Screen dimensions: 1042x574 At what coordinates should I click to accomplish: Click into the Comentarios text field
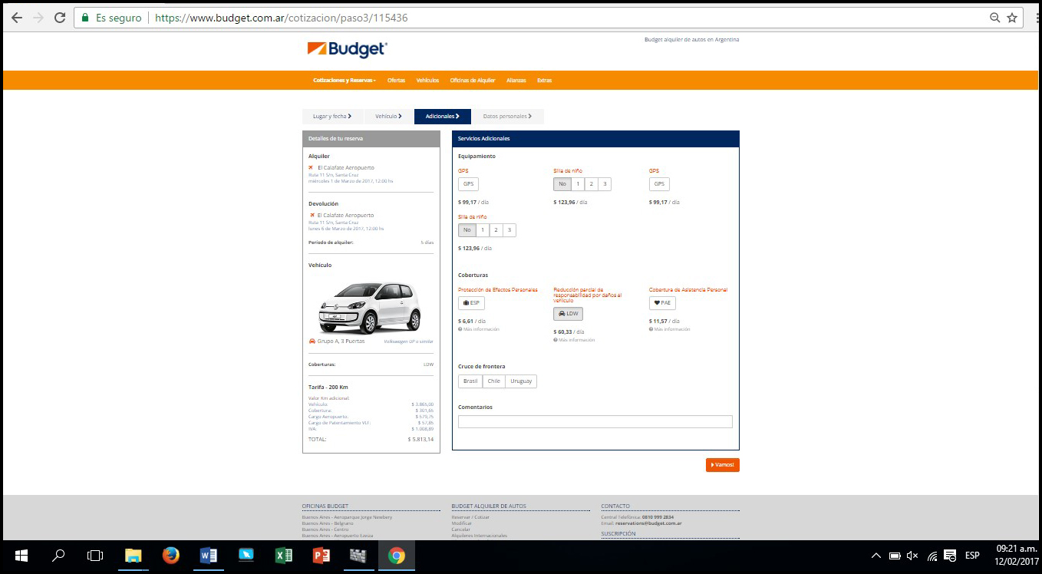(x=595, y=421)
